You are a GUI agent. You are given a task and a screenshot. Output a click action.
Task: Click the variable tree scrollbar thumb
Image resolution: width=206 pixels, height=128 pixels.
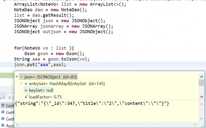click(202, 83)
